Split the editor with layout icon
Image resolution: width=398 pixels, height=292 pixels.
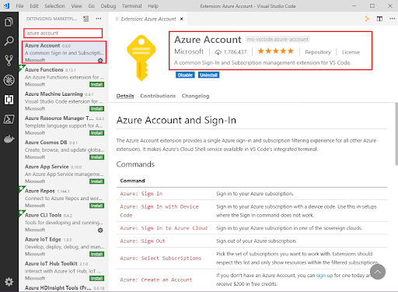coord(379,19)
